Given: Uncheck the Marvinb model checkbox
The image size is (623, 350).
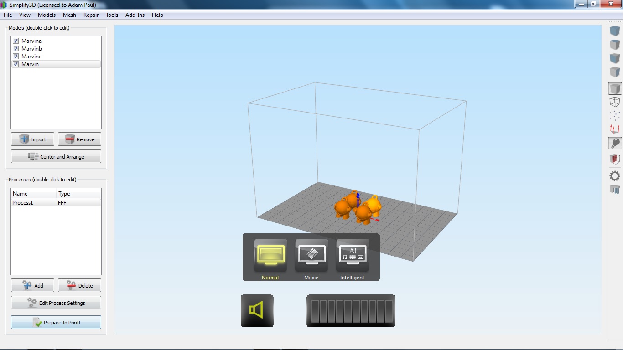Looking at the screenshot, I should click(x=16, y=49).
